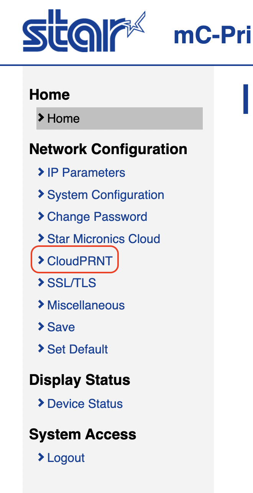Click the Save link in sidebar
Screen dimensions: 253x493
61,327
